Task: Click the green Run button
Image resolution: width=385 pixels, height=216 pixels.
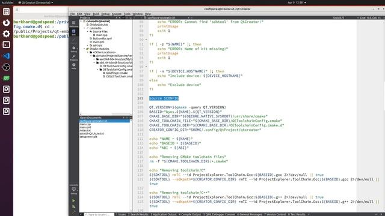Action: tap(73, 200)
